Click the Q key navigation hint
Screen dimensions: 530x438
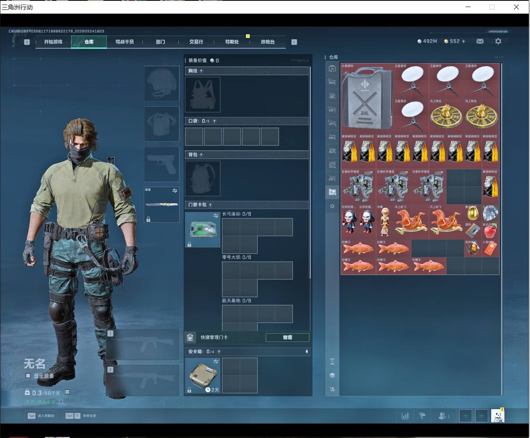(27, 42)
